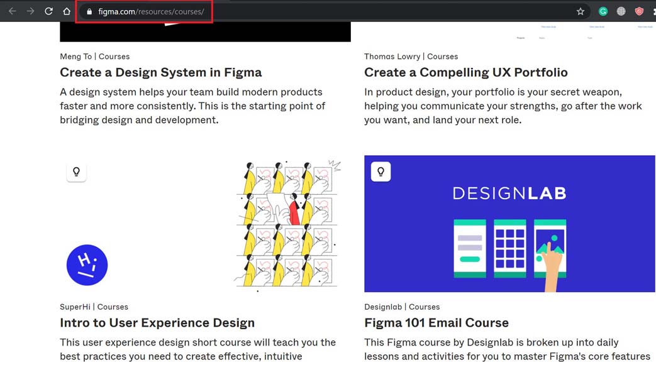Click the 'This user experience design short course' text

[198, 349]
